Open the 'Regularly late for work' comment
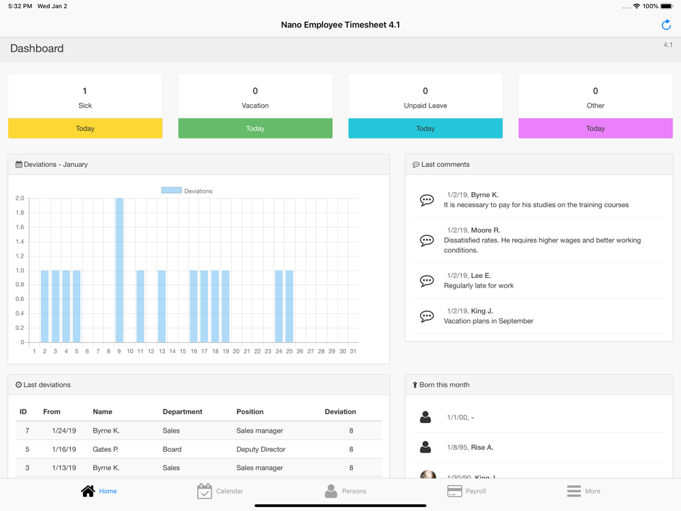The height and width of the screenshot is (511, 681). point(539,281)
